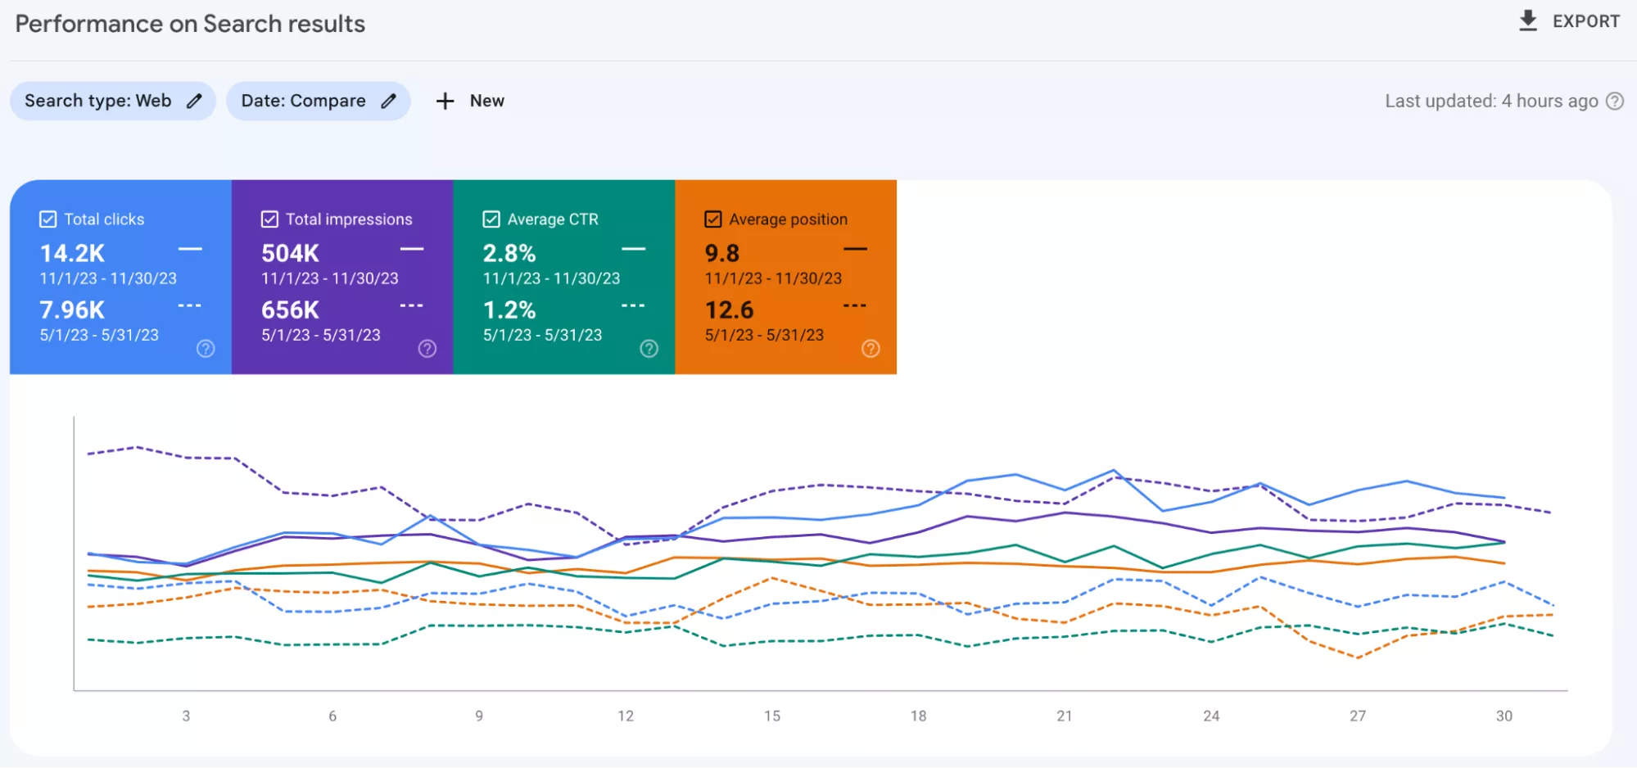Click the EXPORT button text
Image resolution: width=1637 pixels, height=768 pixels.
click(x=1586, y=21)
